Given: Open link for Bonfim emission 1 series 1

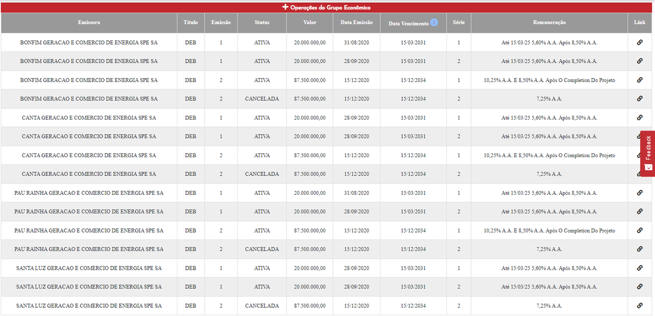Looking at the screenshot, I should [640, 43].
